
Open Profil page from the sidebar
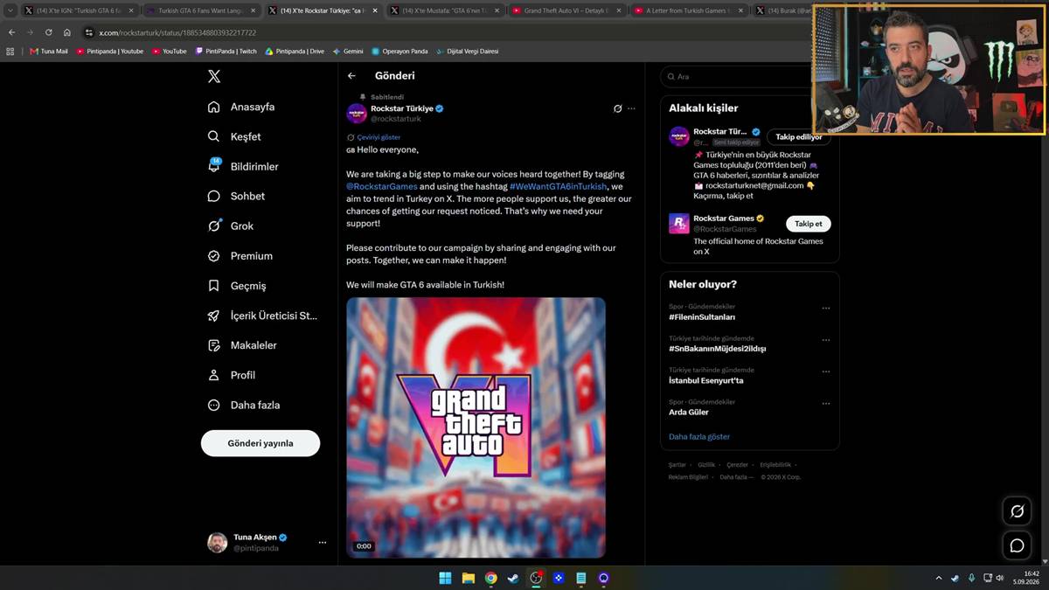[x=232, y=375]
